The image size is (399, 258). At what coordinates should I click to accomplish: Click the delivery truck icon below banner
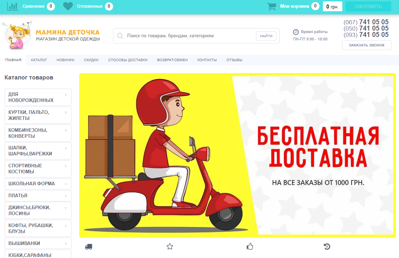(88, 246)
